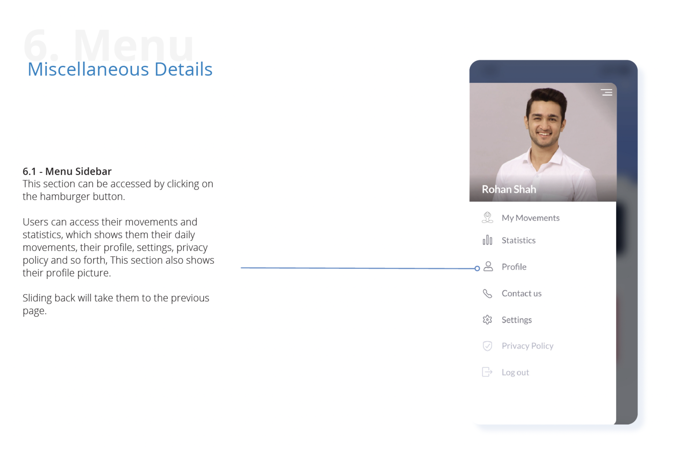Click the Rohan Shah name label
This screenshot has height=468, width=696.
pos(509,189)
